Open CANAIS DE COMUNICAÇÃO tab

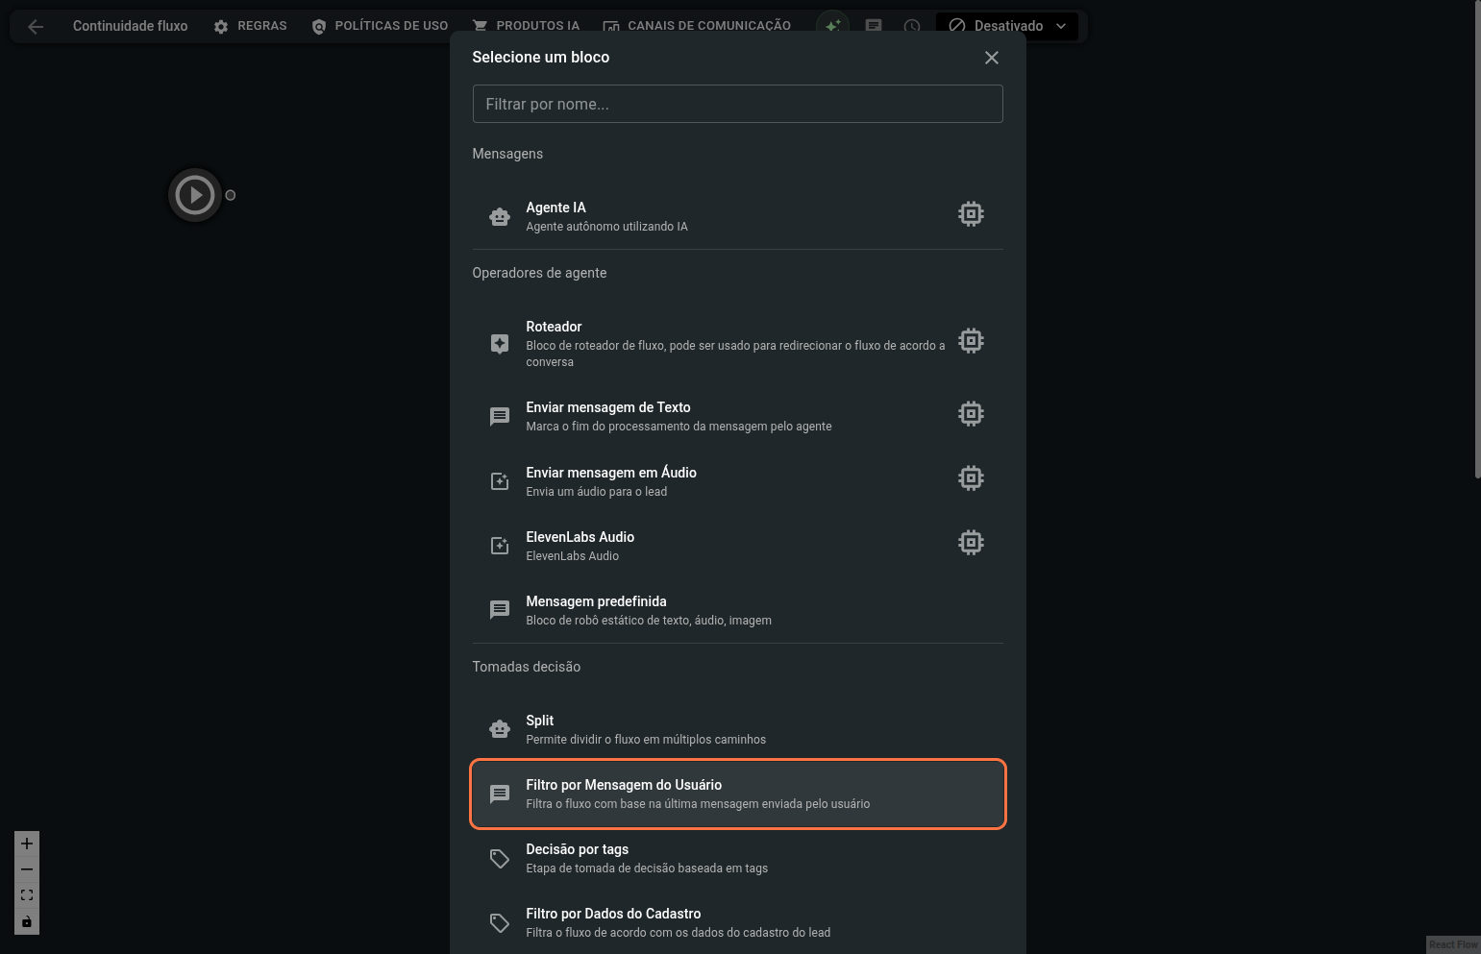(697, 26)
